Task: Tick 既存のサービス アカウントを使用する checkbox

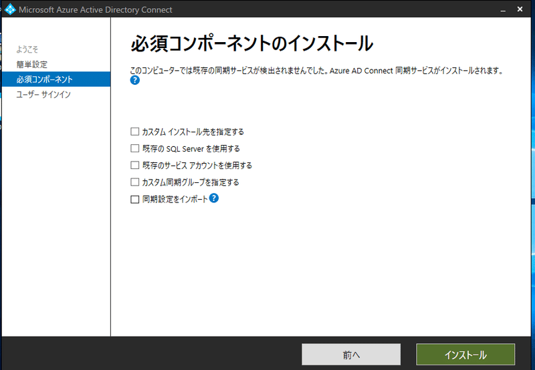Action: pyautogui.click(x=135, y=165)
